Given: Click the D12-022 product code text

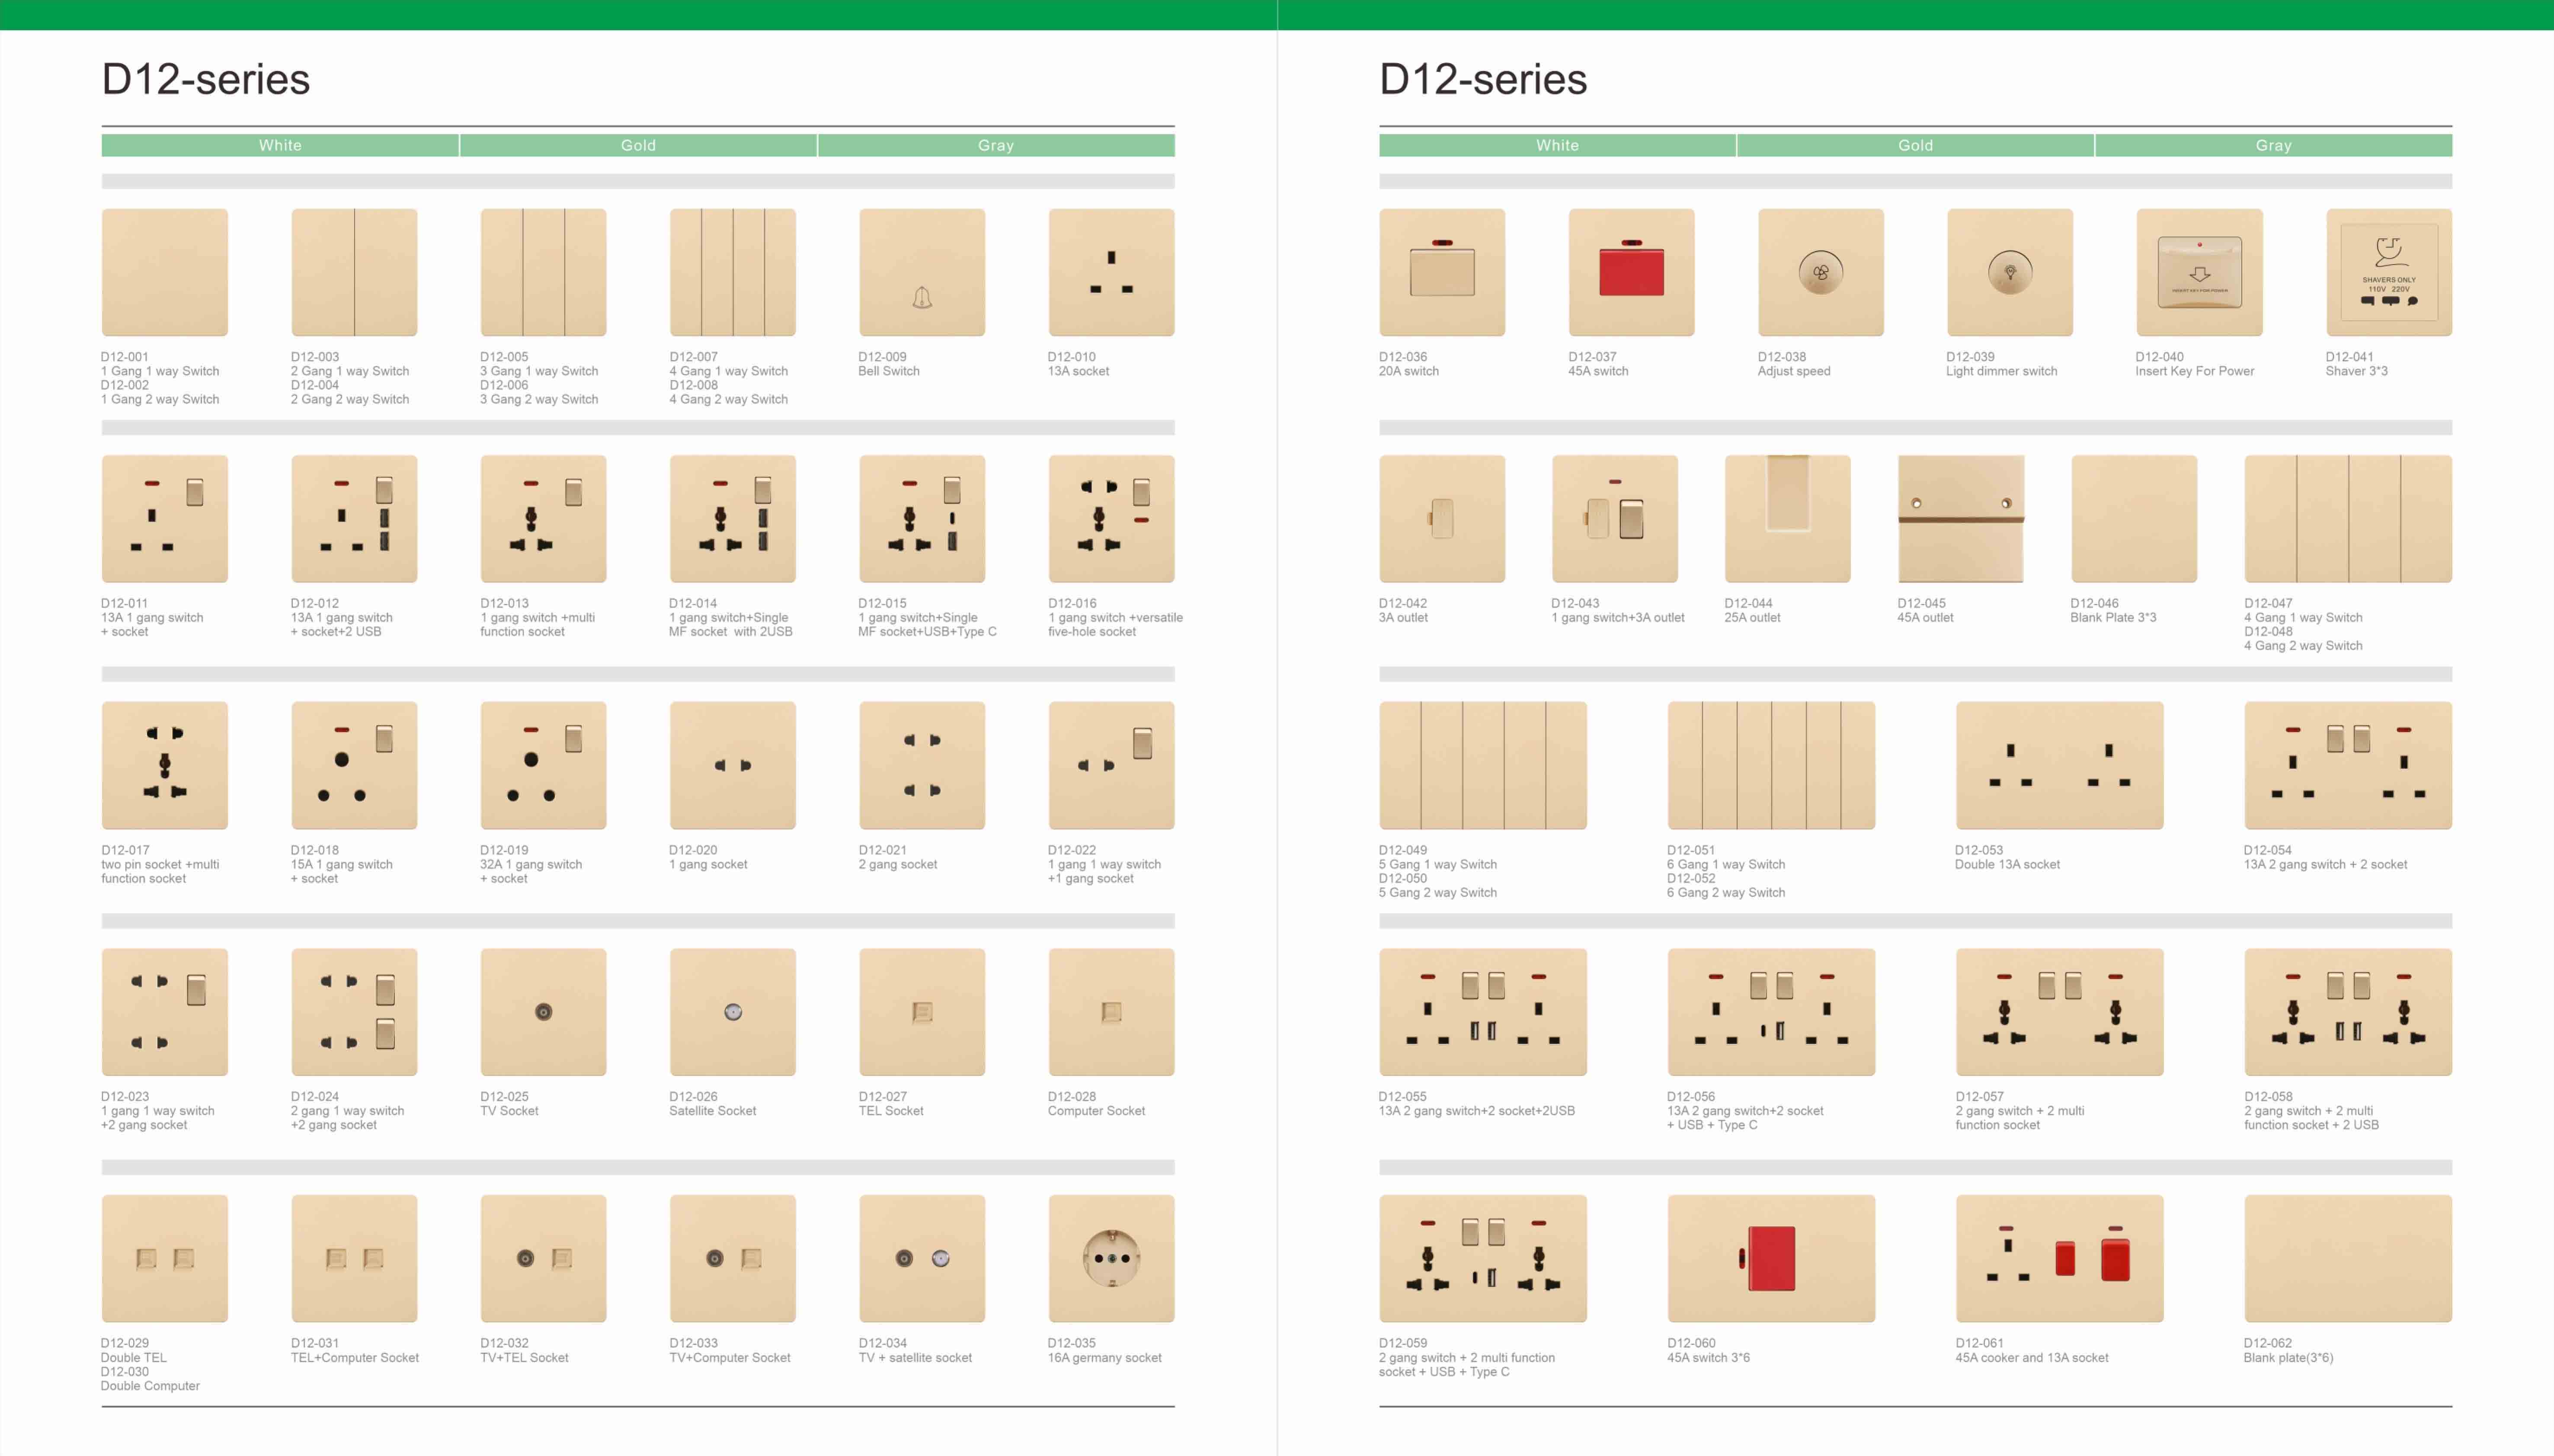Looking at the screenshot, I should (1072, 850).
